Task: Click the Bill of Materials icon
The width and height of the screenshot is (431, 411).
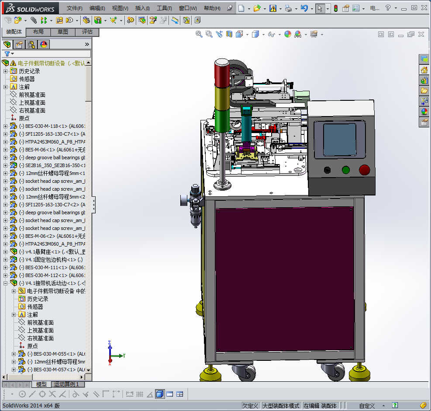Action: 142,20
